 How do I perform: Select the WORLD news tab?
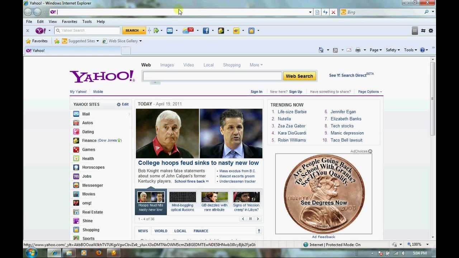point(161,231)
